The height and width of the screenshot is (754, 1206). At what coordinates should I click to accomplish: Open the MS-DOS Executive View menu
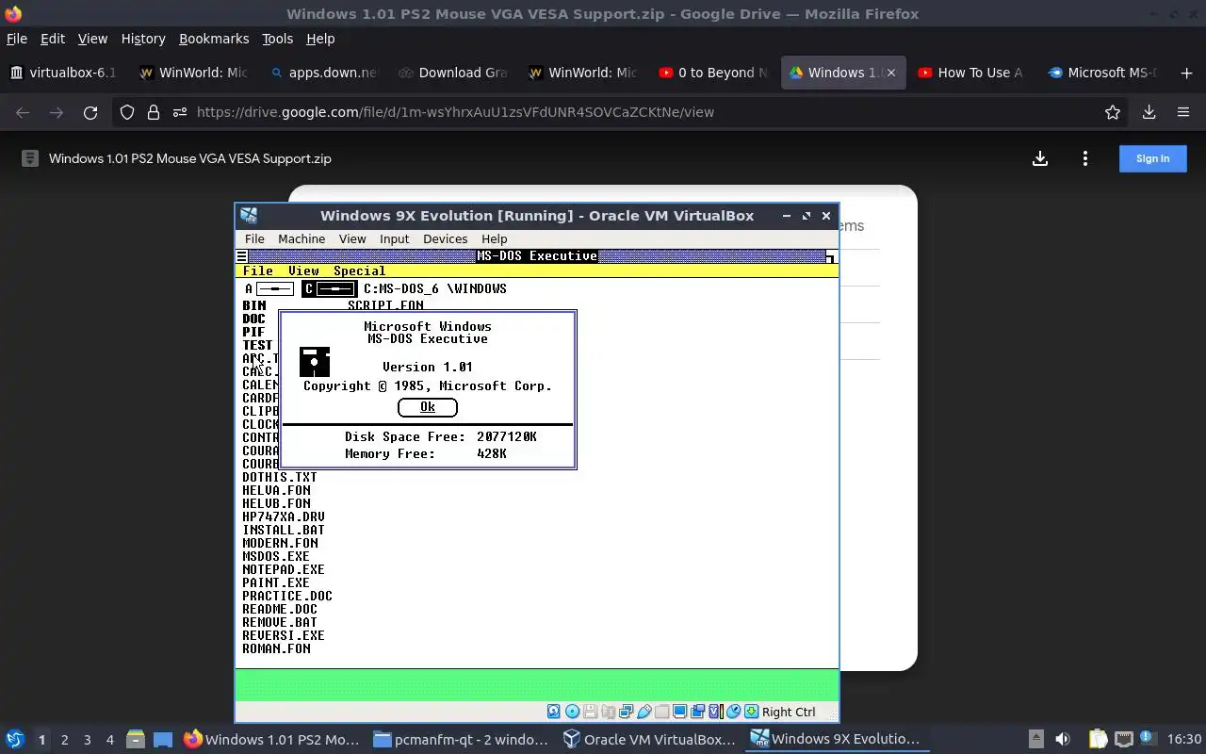(x=303, y=270)
